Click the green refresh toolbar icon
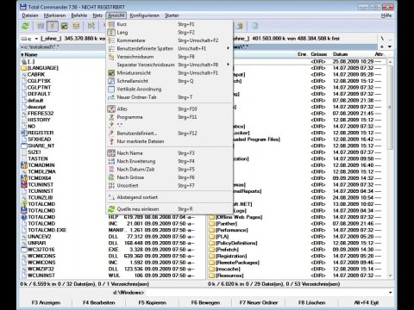This screenshot has width=414, height=310. pos(25,26)
